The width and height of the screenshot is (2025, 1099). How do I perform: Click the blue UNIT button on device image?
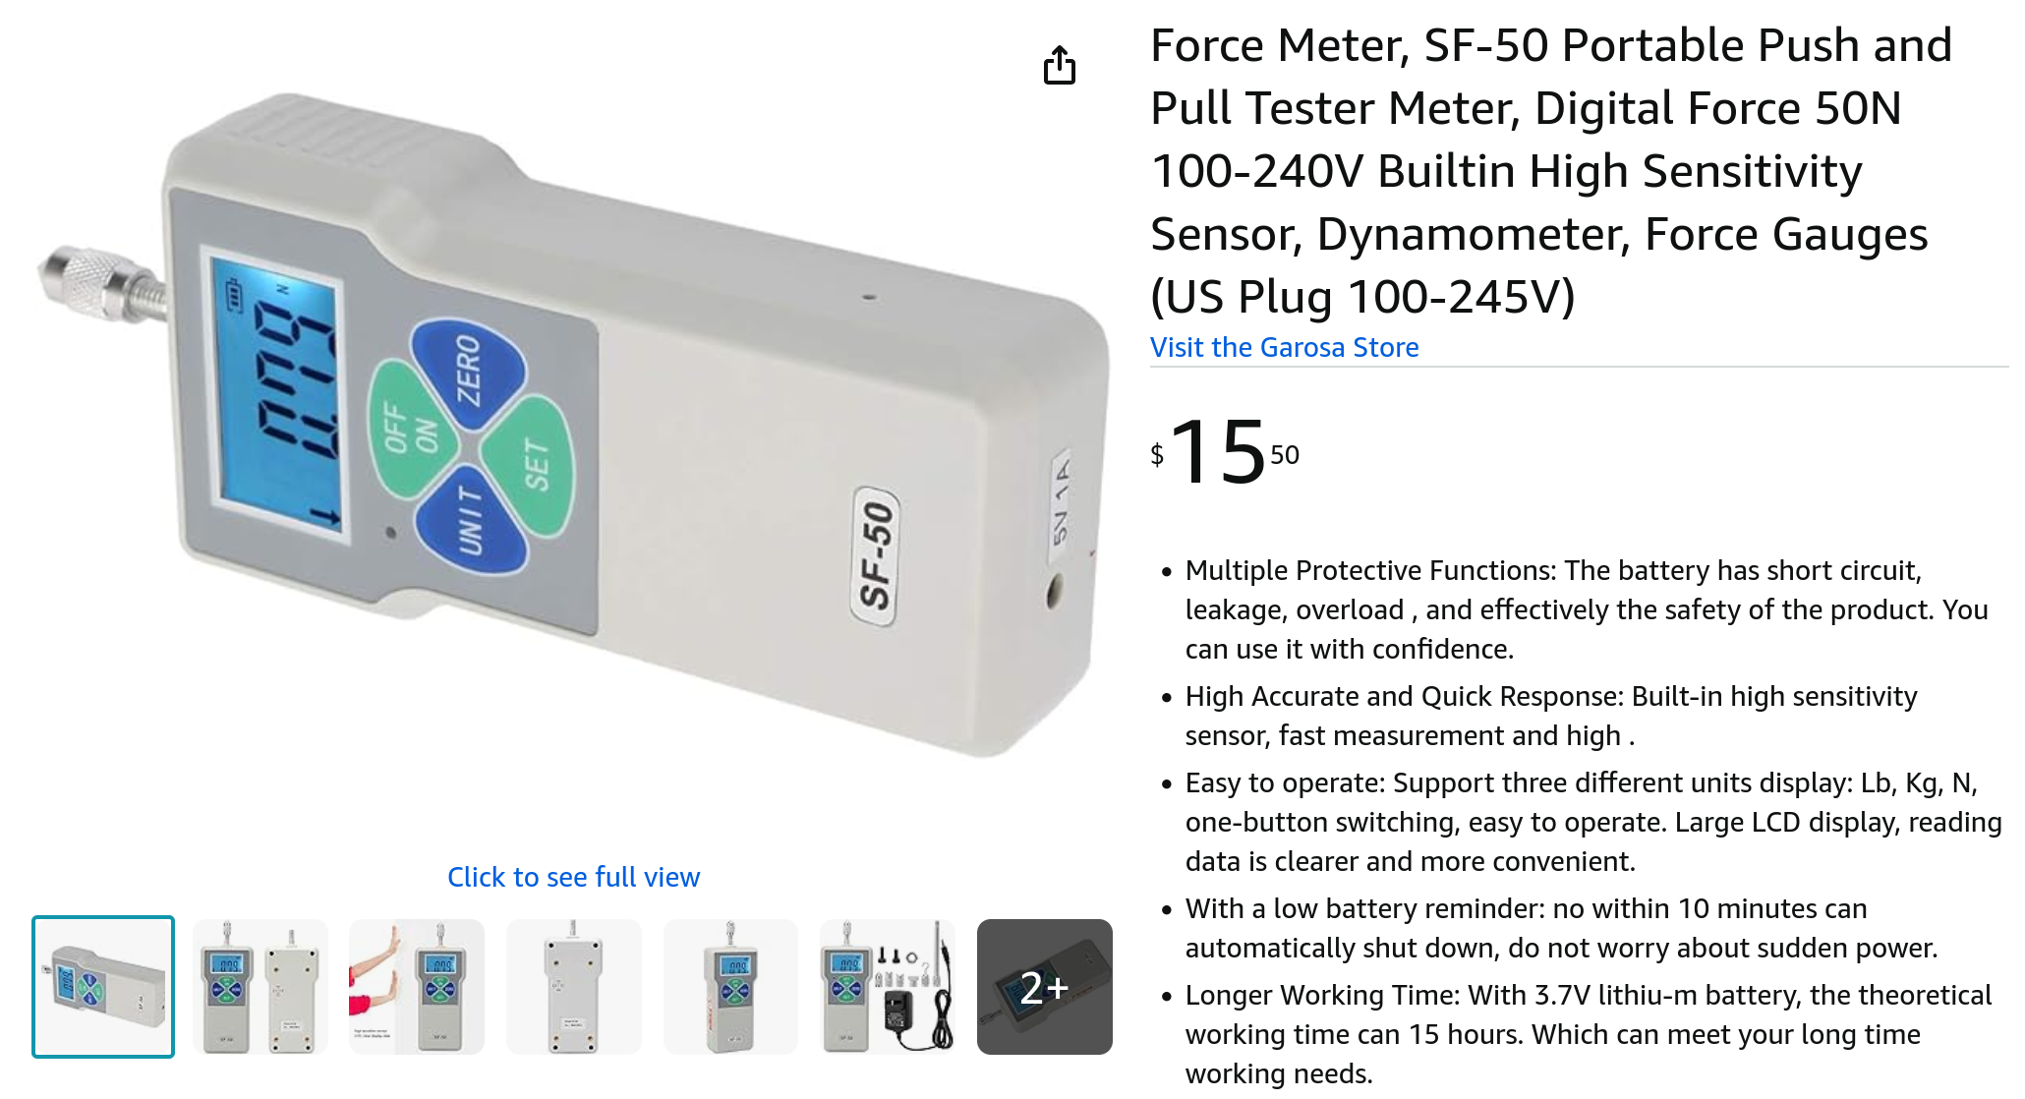pyautogui.click(x=470, y=519)
